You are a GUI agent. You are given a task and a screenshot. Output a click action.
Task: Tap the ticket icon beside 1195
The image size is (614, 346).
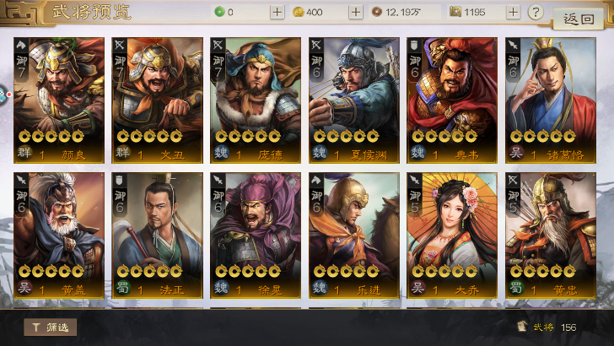(x=455, y=12)
